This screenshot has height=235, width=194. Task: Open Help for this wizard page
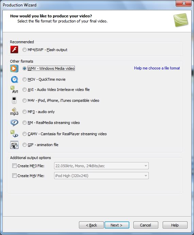(x=175, y=225)
